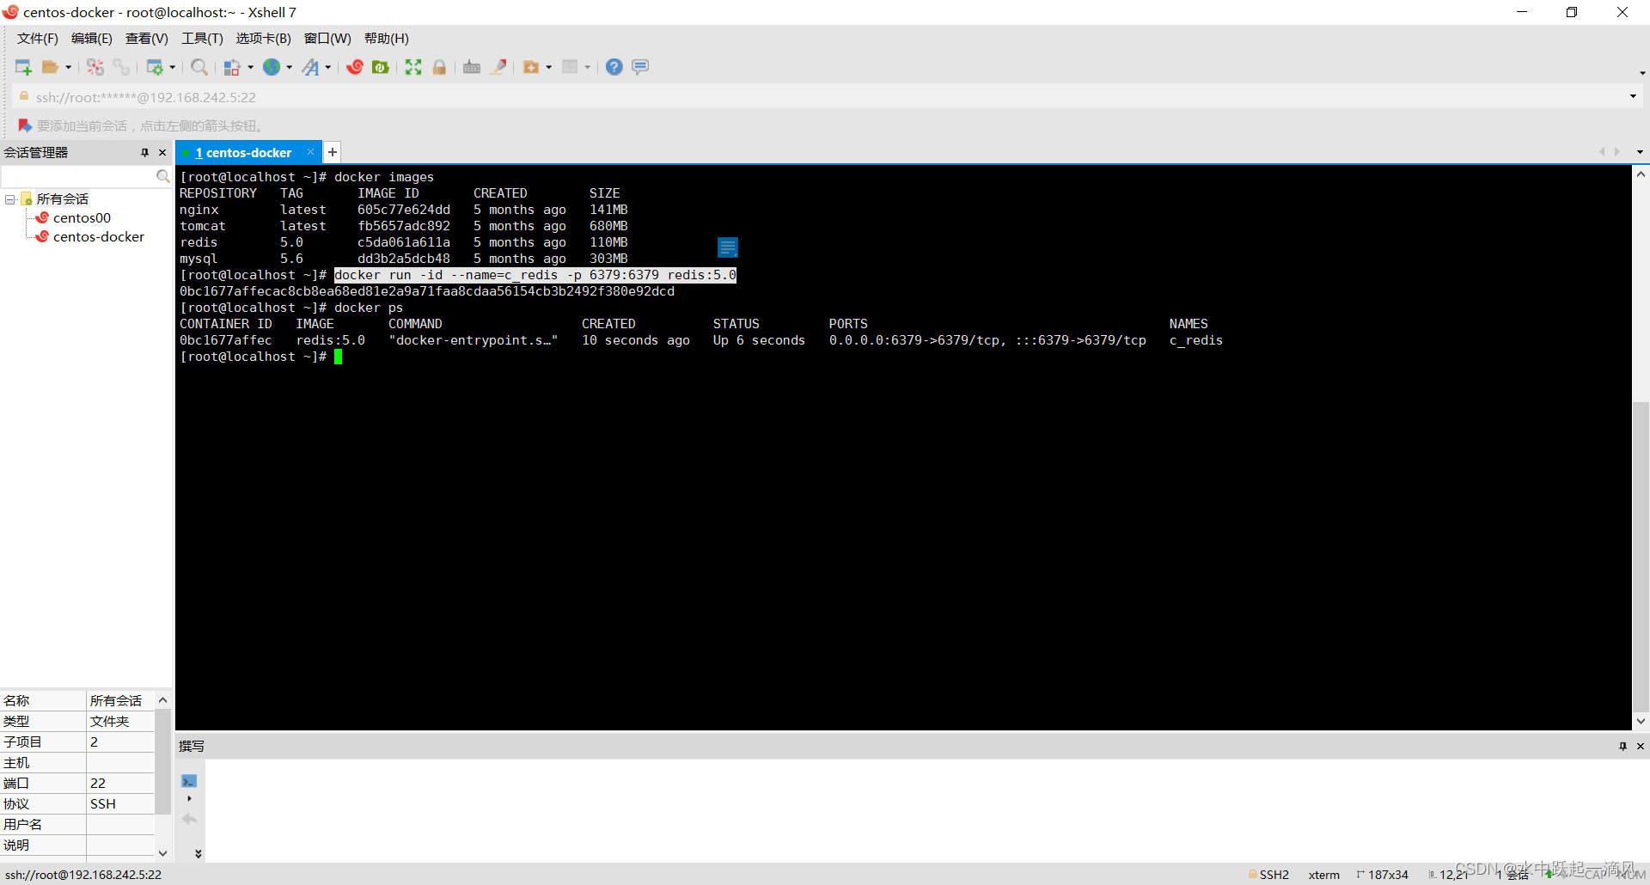Click the SSH2 status bar entry
Viewport: 1650px width, 885px height.
pos(1269,875)
